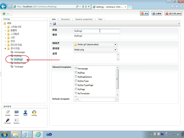Stop loading with the address bar X

tap(89, 6)
